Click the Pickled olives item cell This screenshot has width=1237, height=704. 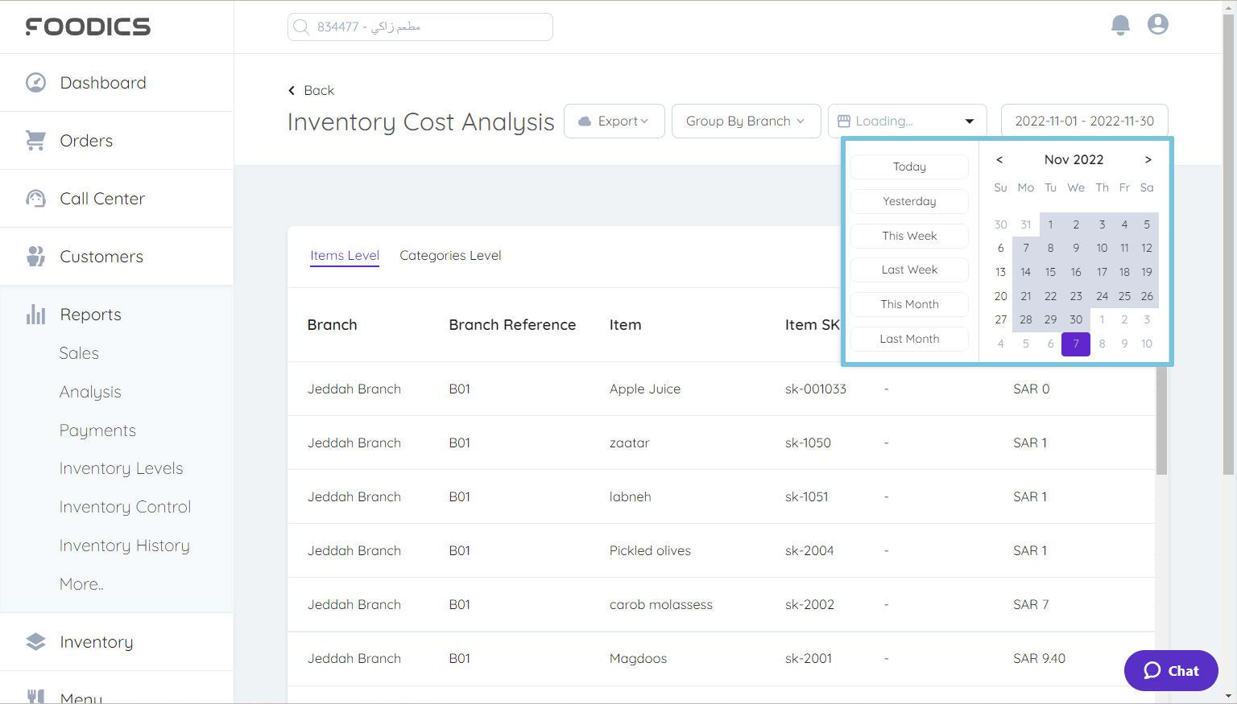click(x=650, y=550)
